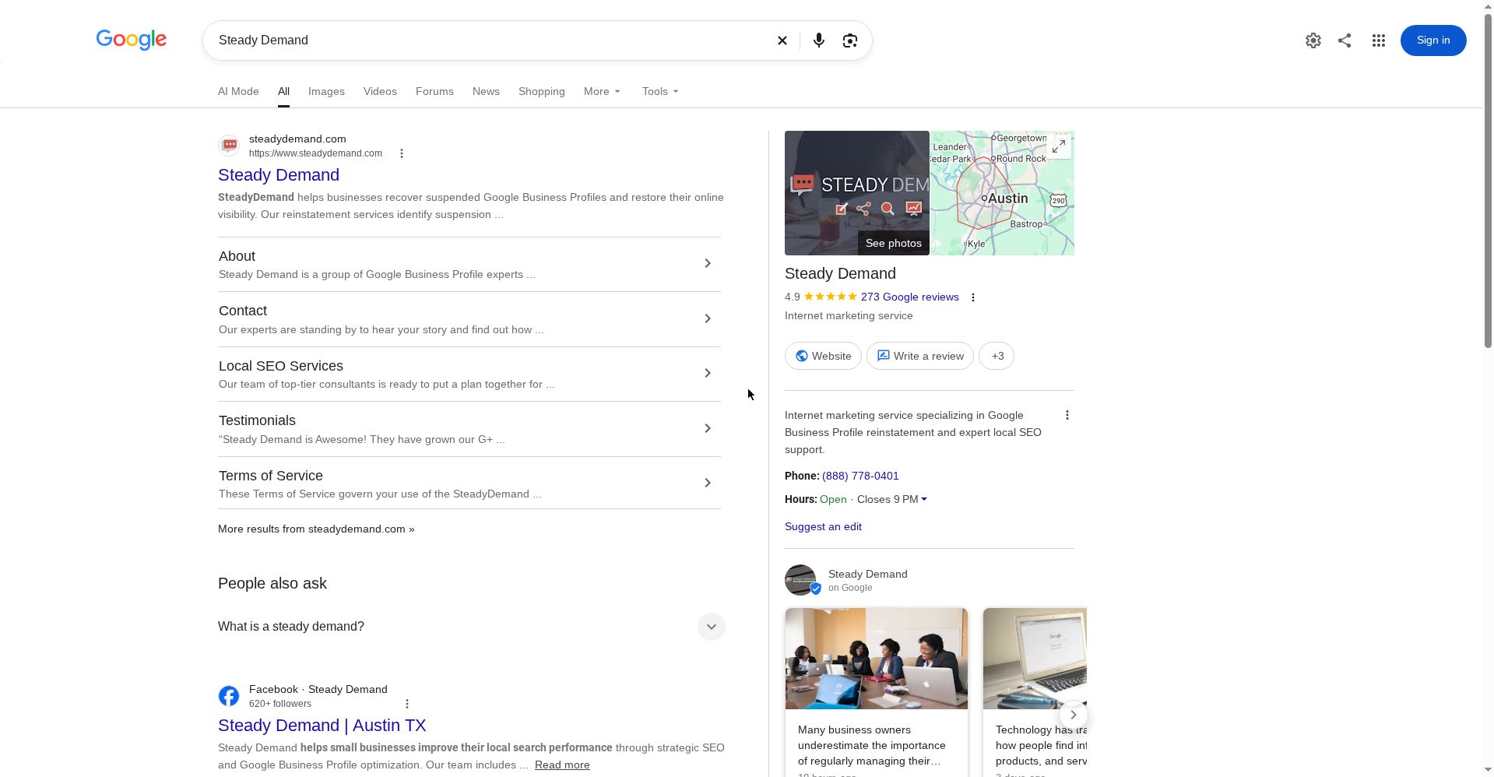Open the More search filters dropdown
Screen dimensions: 1494x777
coord(602,92)
